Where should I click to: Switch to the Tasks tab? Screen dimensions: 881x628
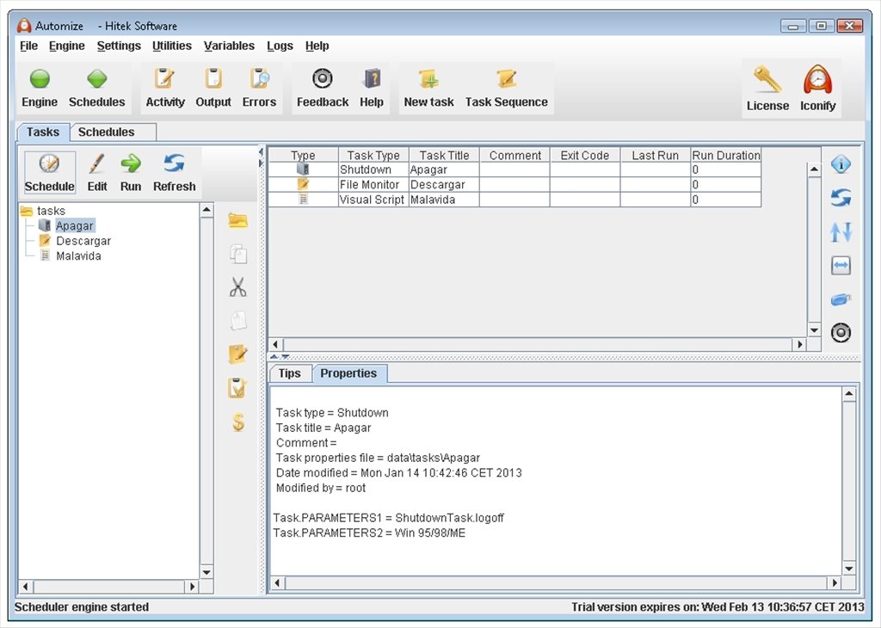click(43, 132)
